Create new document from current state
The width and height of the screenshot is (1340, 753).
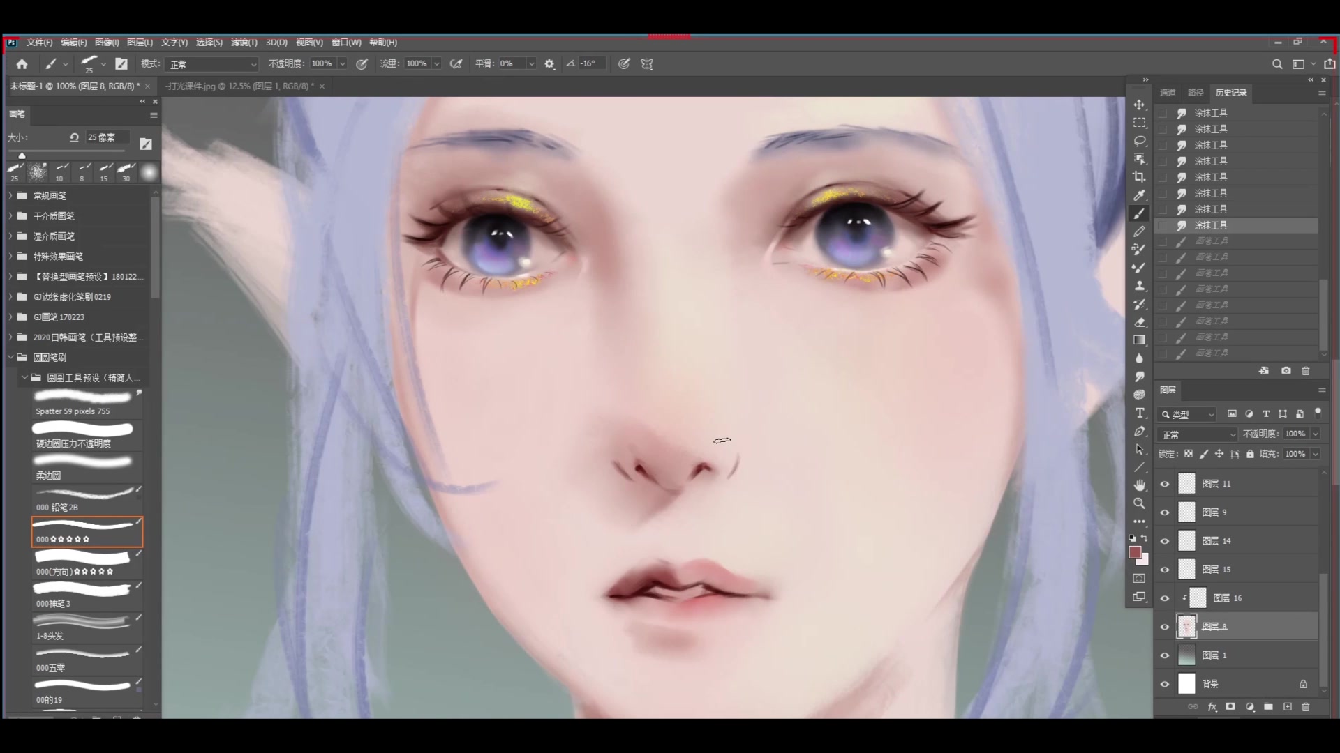[1264, 371]
